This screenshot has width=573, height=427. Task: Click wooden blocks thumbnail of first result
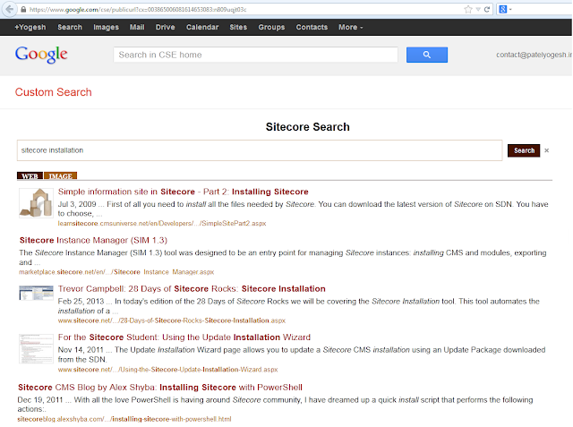click(36, 202)
